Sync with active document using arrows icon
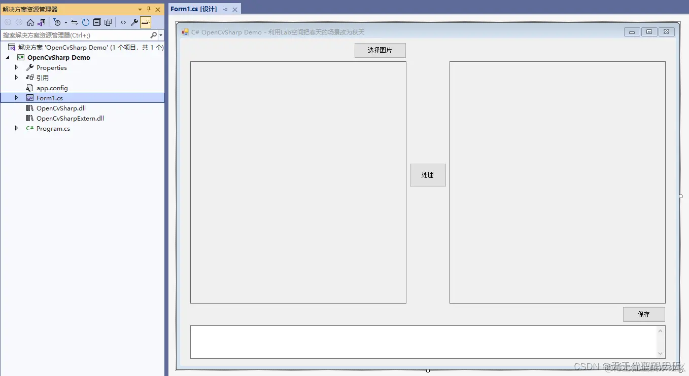 pos(75,22)
